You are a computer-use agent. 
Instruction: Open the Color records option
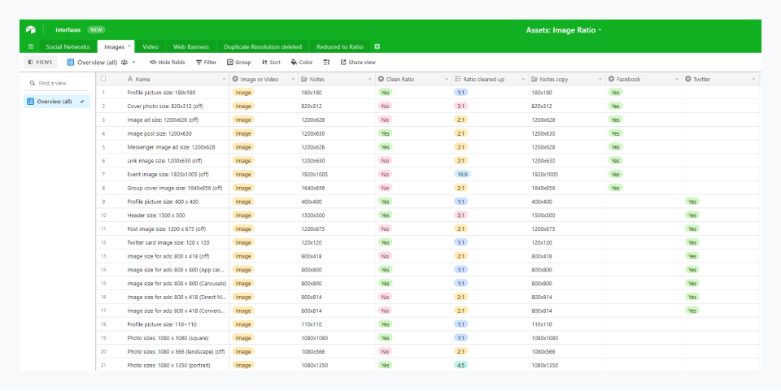point(301,62)
